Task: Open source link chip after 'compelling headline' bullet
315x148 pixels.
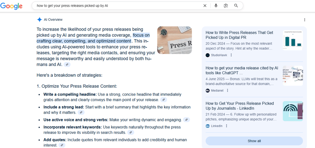Action: coord(163,100)
